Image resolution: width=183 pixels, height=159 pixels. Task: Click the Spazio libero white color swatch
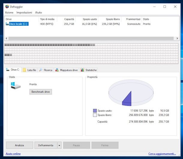coord(95,115)
